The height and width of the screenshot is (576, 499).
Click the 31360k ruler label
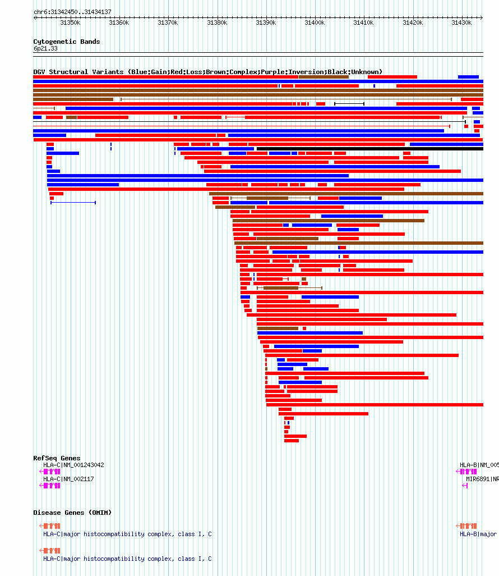coord(119,23)
